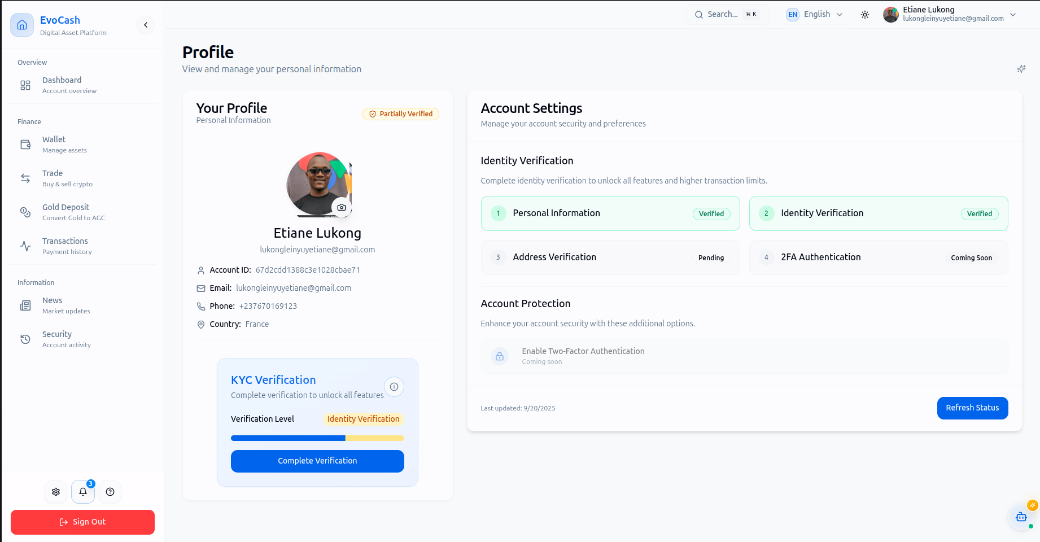The image size is (1040, 542).
Task: Select the Personal Information step card
Action: click(x=610, y=213)
